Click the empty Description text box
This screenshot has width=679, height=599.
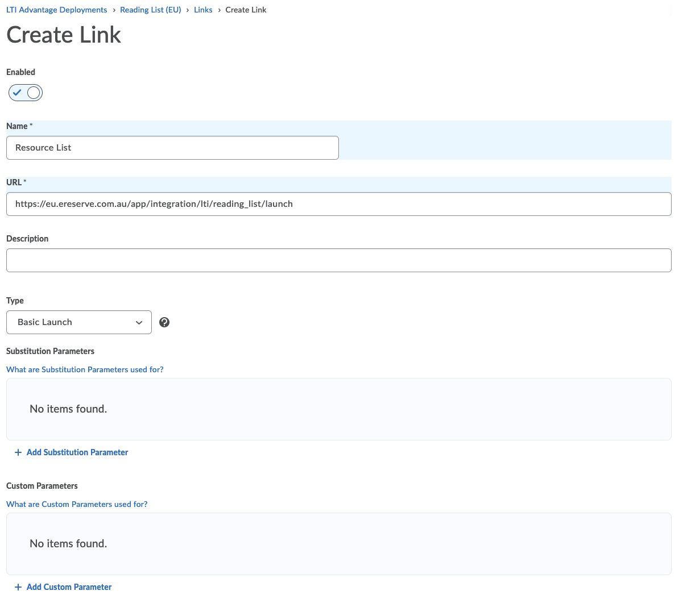(x=338, y=260)
